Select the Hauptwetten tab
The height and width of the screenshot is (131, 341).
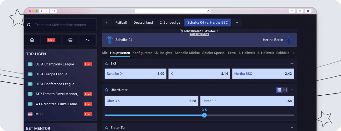tap(120, 53)
